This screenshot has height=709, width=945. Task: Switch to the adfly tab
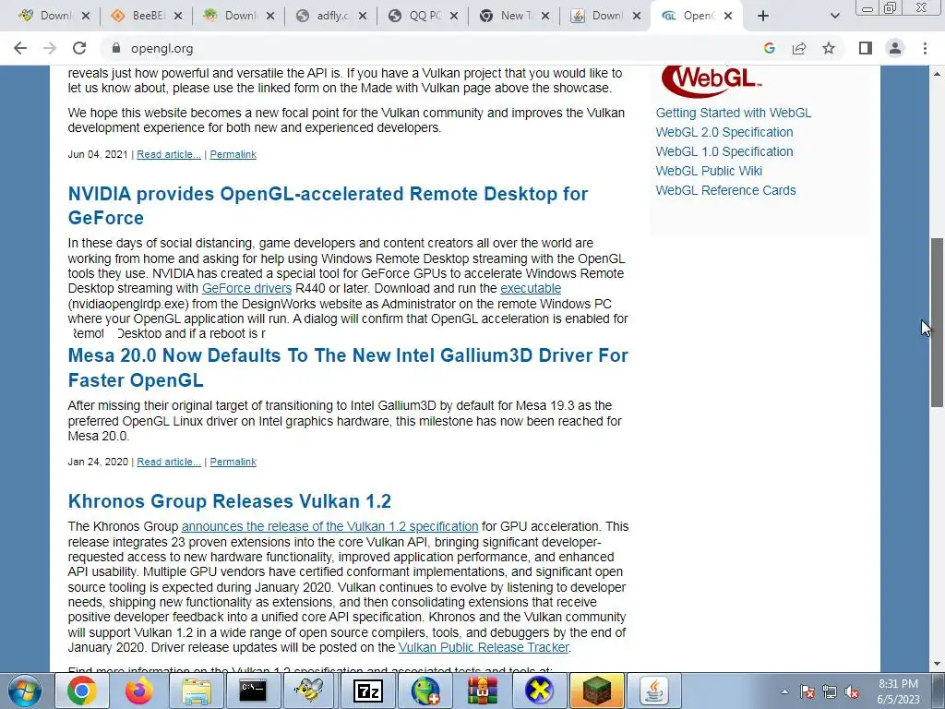click(324, 17)
